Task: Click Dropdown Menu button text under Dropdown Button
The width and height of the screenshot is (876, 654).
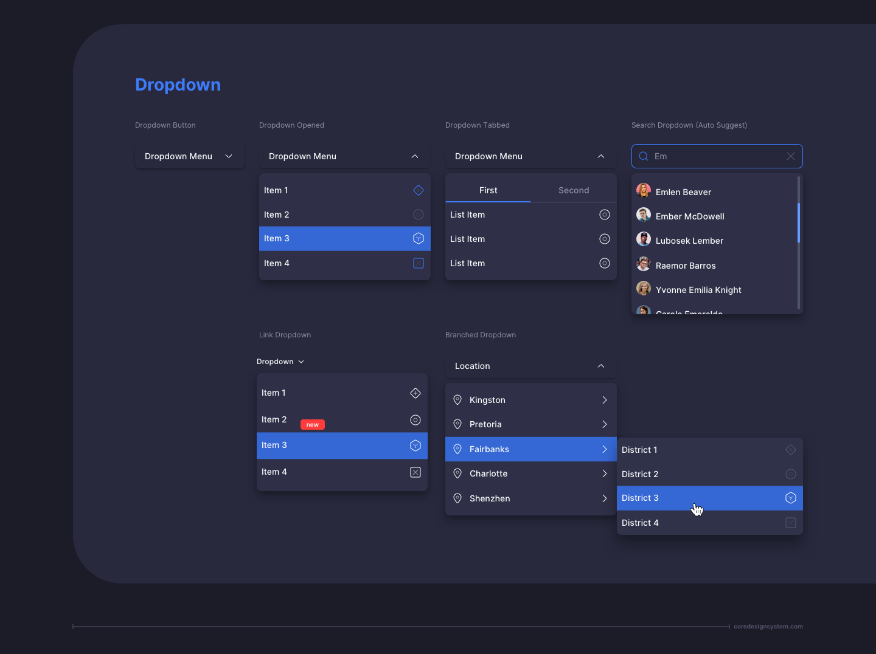Action: [x=178, y=156]
